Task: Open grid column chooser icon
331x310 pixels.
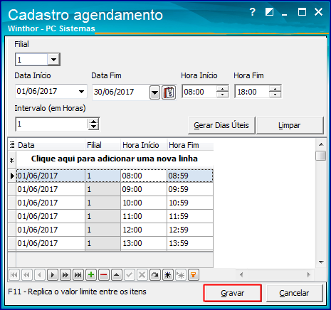Action: [12, 145]
